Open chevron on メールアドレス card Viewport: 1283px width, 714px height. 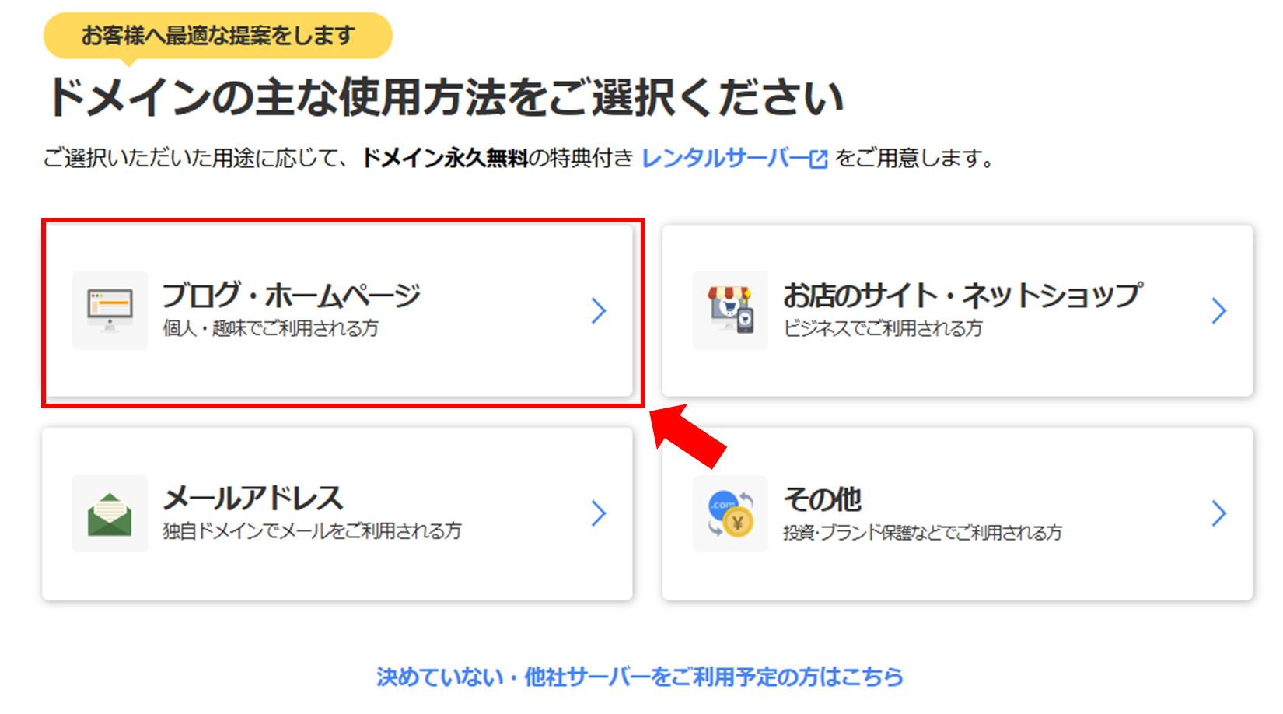tap(598, 513)
